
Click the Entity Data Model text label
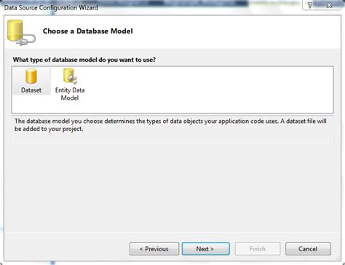(70, 94)
